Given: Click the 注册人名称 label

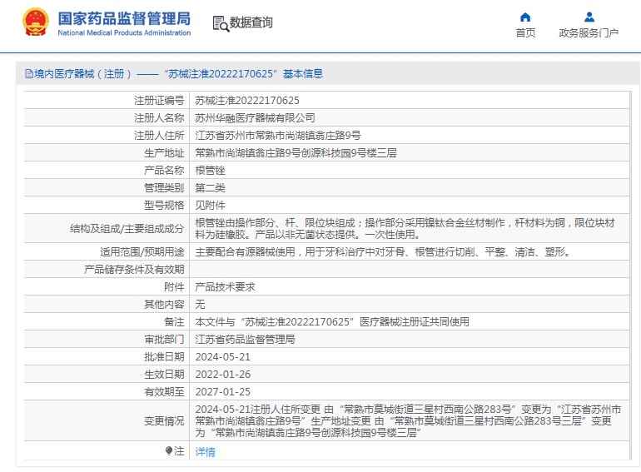Looking at the screenshot, I should point(159,118).
